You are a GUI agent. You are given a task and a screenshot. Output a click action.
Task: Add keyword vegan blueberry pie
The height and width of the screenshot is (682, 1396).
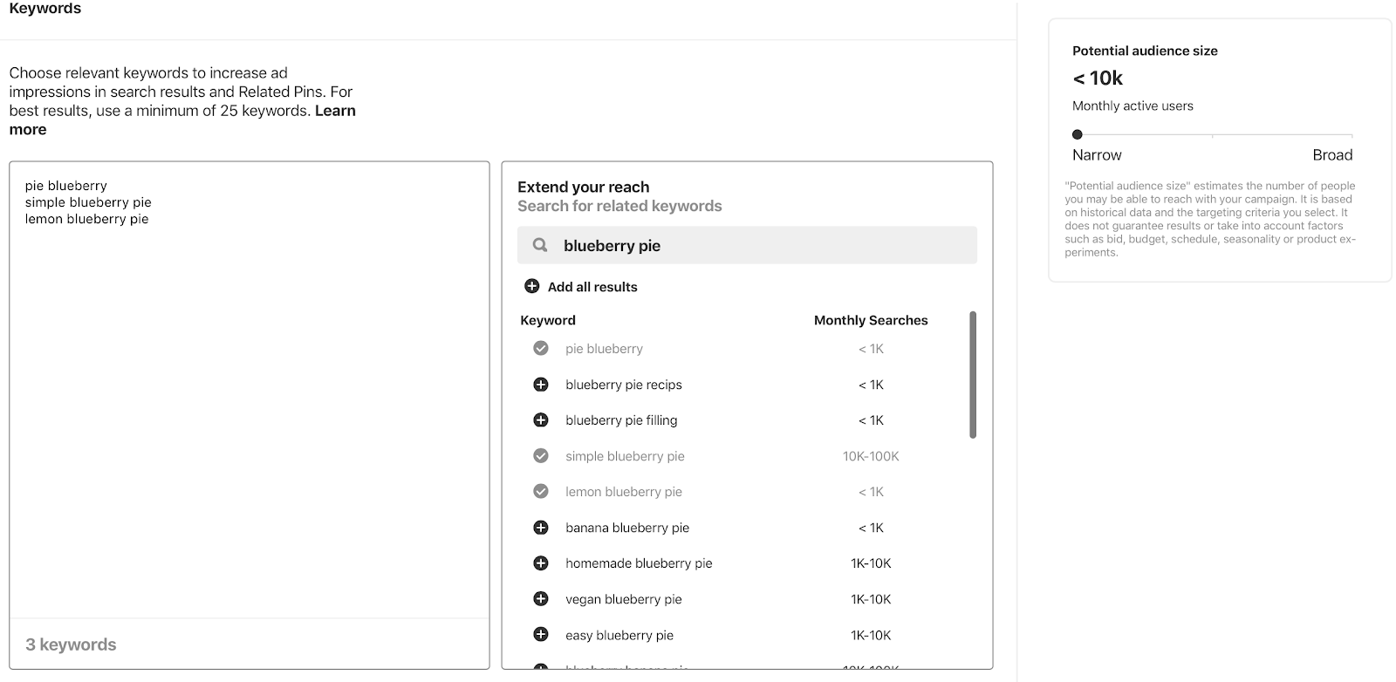[541, 599]
